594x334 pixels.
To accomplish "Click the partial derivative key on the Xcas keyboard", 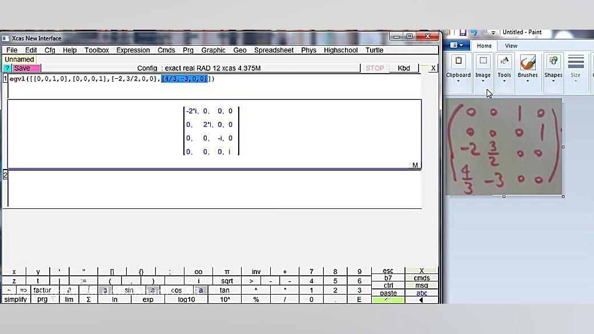I will (x=69, y=290).
